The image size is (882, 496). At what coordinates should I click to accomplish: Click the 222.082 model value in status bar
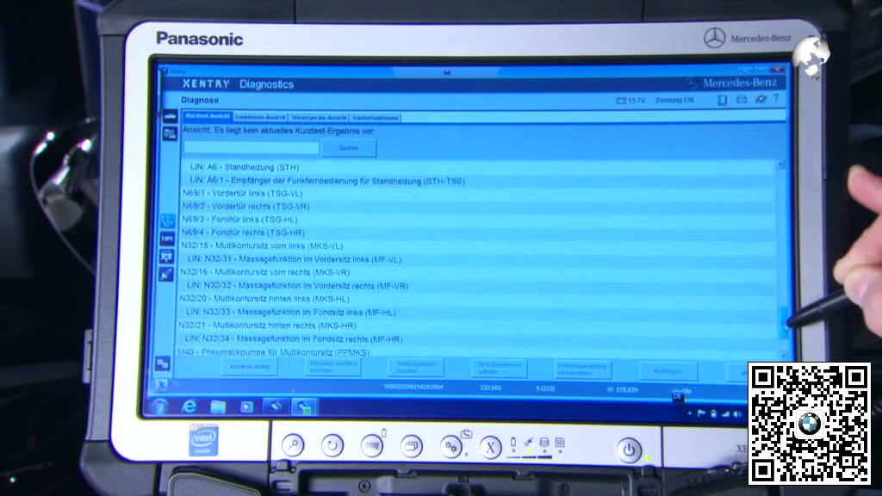490,387
